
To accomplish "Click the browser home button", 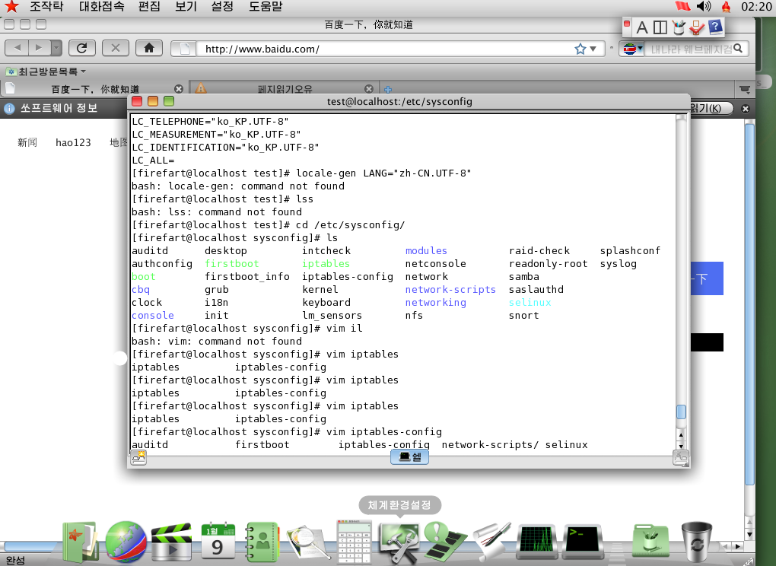I will 148,48.
